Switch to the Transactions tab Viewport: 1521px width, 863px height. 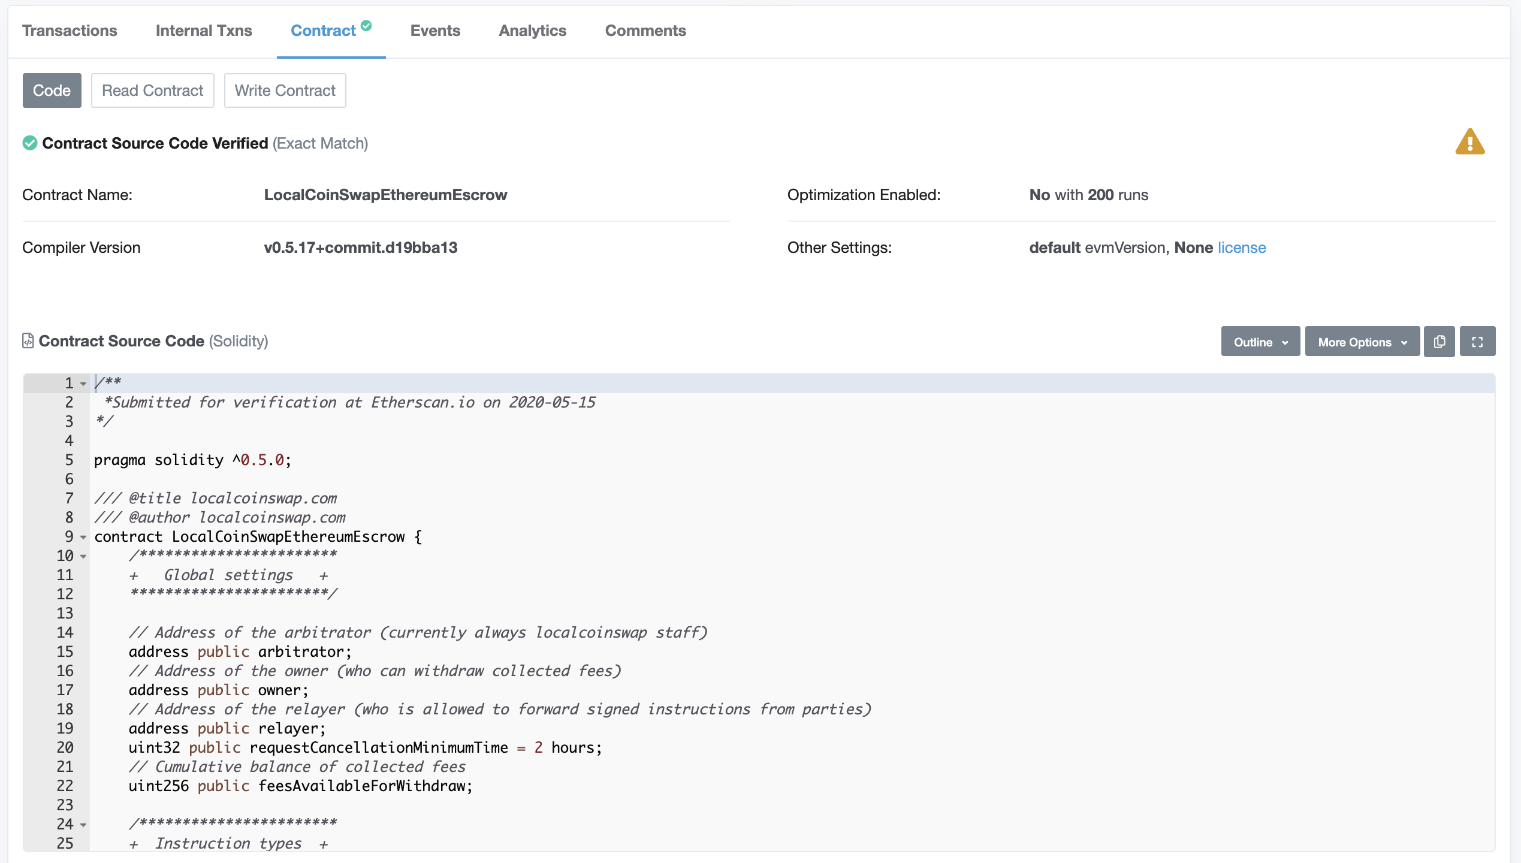pyautogui.click(x=70, y=31)
